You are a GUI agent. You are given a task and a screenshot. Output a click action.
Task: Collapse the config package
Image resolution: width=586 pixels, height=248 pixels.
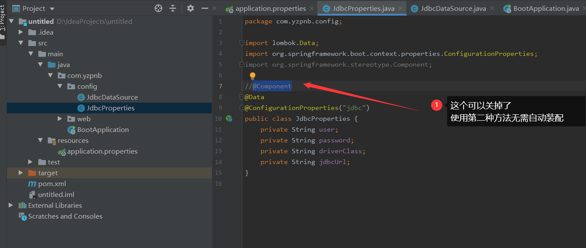[x=60, y=86]
